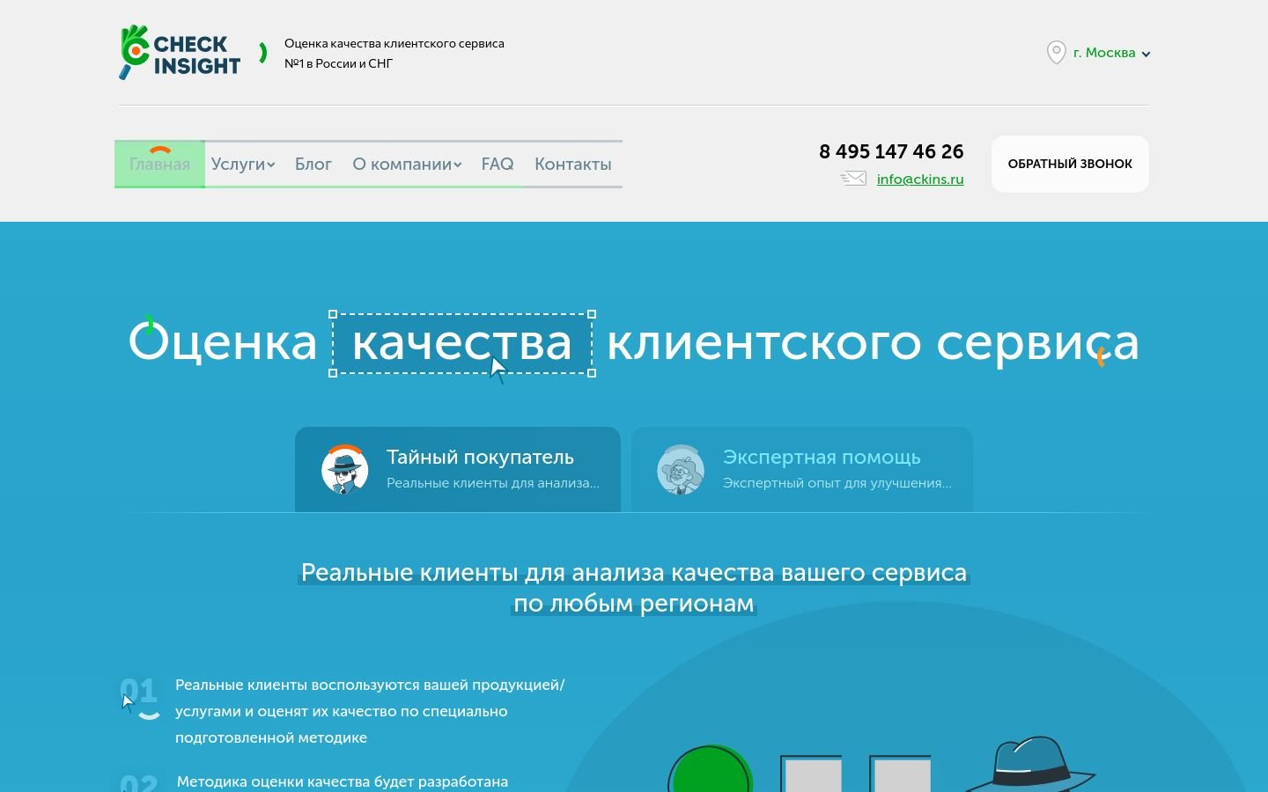Open the г. Москва city dropdown
The height and width of the screenshot is (792, 1268).
[1111, 53]
